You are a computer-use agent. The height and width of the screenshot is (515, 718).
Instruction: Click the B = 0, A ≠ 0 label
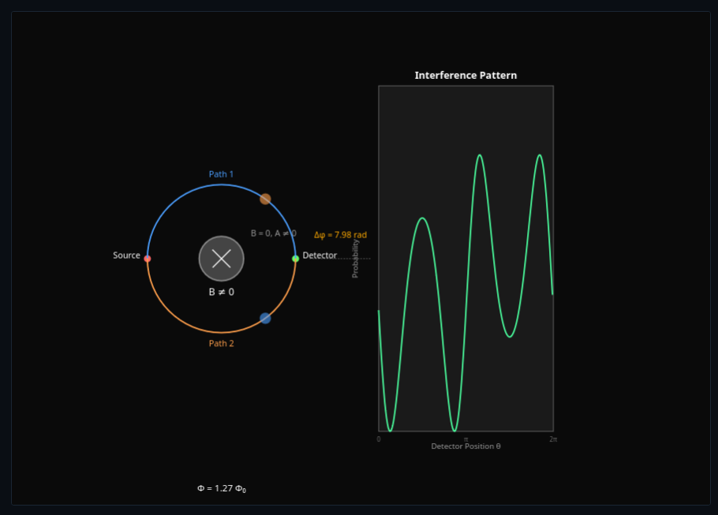point(273,233)
